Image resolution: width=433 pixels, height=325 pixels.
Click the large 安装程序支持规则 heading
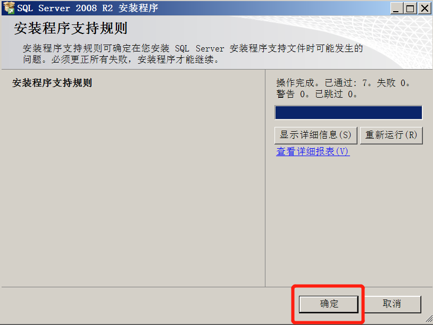click(x=71, y=28)
